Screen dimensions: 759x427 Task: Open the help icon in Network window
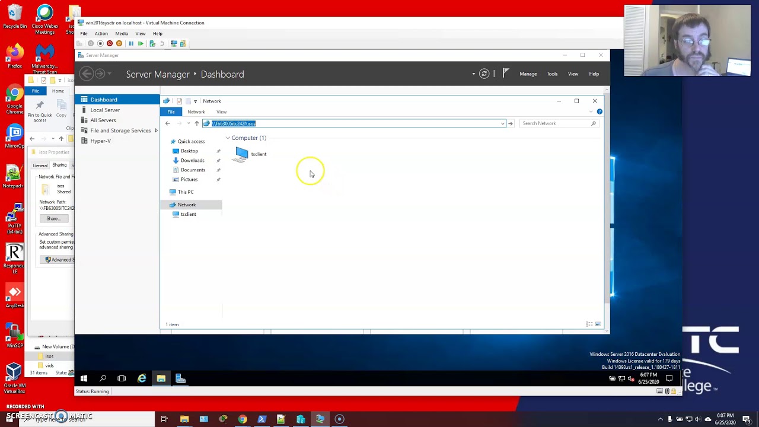pyautogui.click(x=599, y=111)
